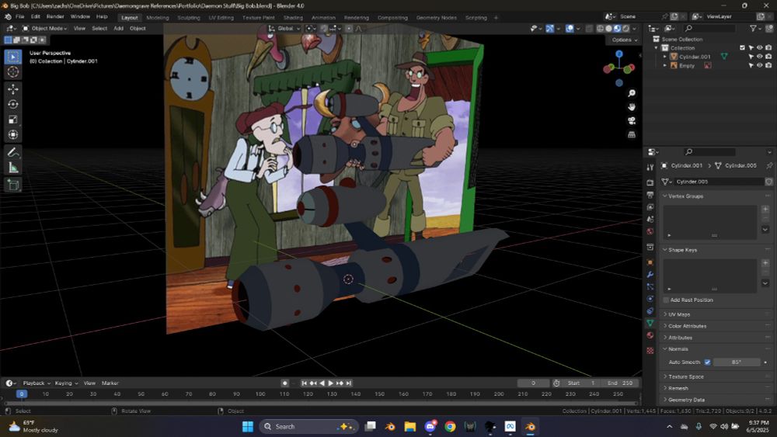The image size is (777, 437).
Task: Open the Render menu
Action: coord(55,16)
